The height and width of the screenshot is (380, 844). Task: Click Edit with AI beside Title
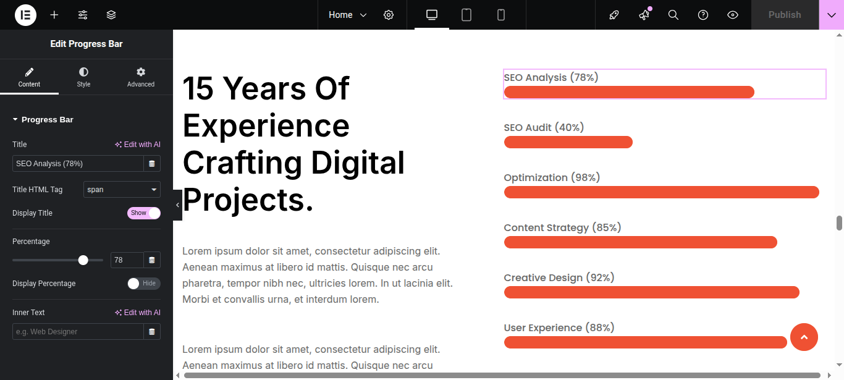138,145
